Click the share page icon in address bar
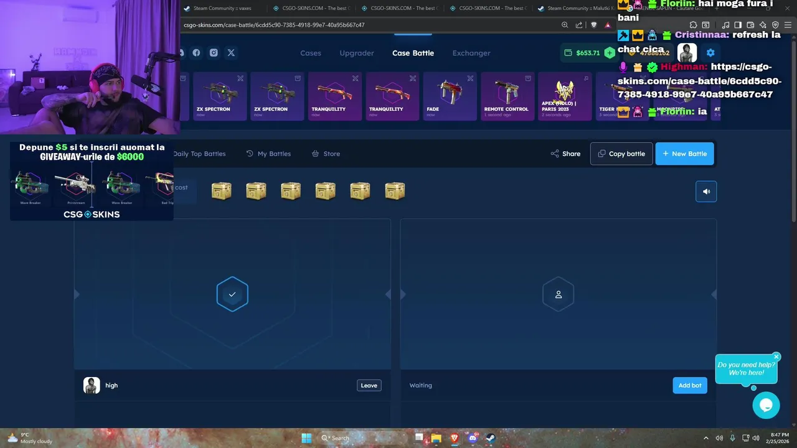 pos(579,25)
